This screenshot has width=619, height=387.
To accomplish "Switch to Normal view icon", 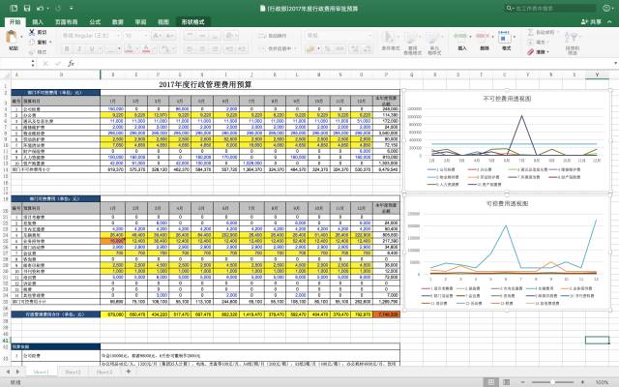I will pos(491,382).
